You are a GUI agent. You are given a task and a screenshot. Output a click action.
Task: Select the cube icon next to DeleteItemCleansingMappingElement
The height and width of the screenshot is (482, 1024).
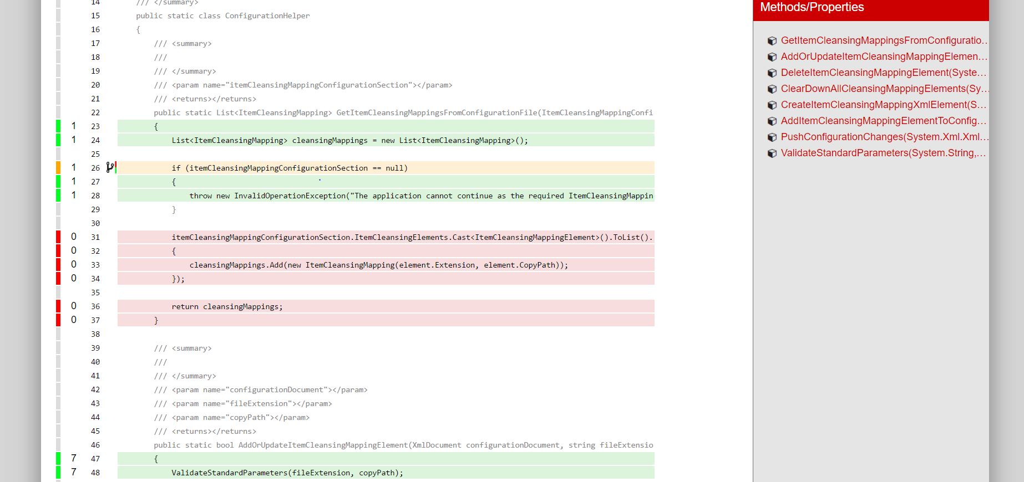tap(772, 73)
